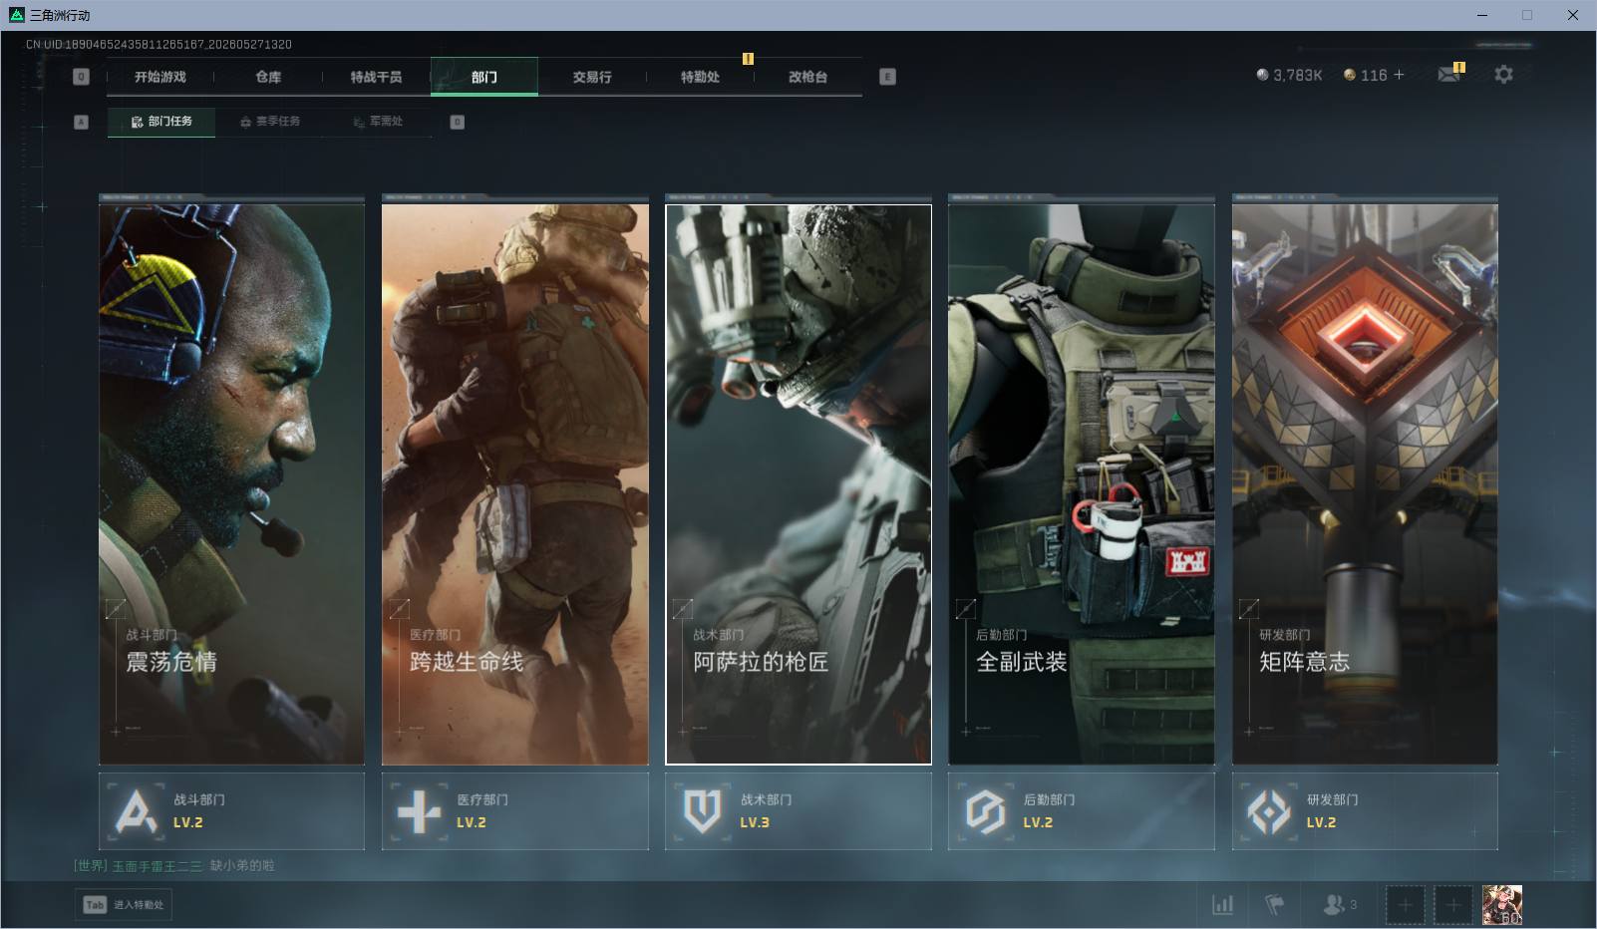Viewport: 1597px width, 929px height.
Task: Open the 特战干员 tab
Action: (376, 77)
